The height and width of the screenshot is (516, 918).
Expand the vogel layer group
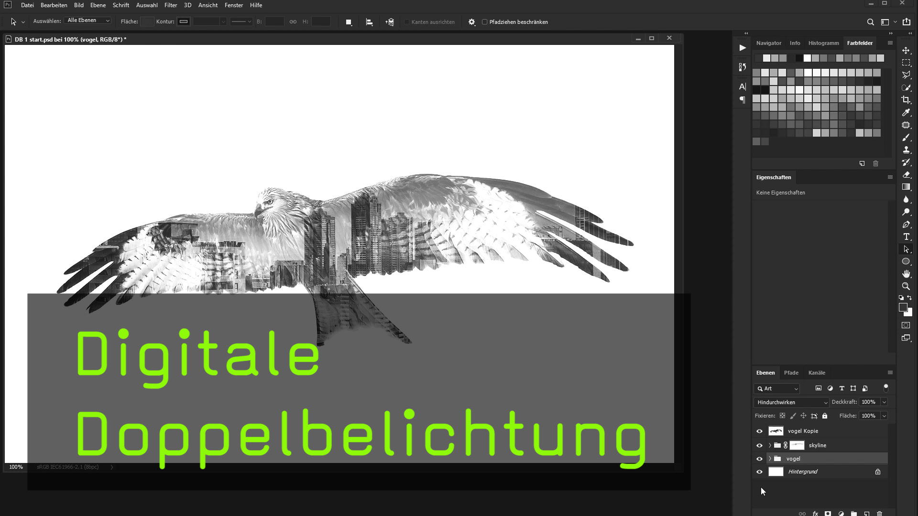pos(768,459)
